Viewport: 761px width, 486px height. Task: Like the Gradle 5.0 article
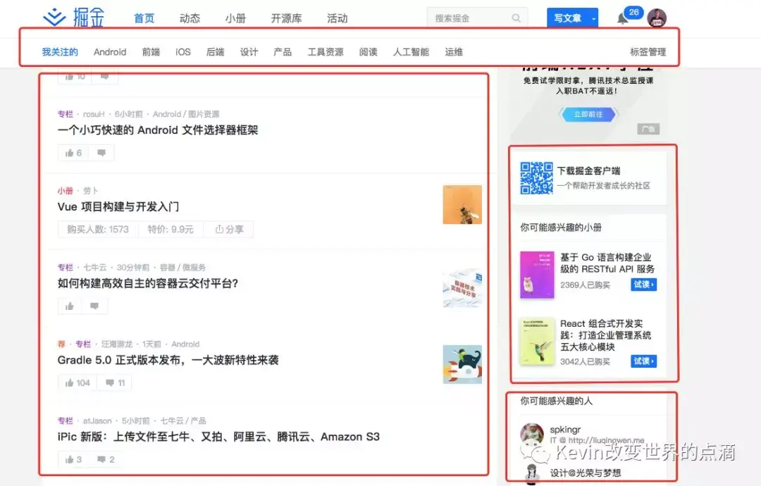[x=78, y=382]
